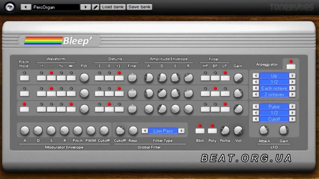Click the Vol knob

pos(238,130)
